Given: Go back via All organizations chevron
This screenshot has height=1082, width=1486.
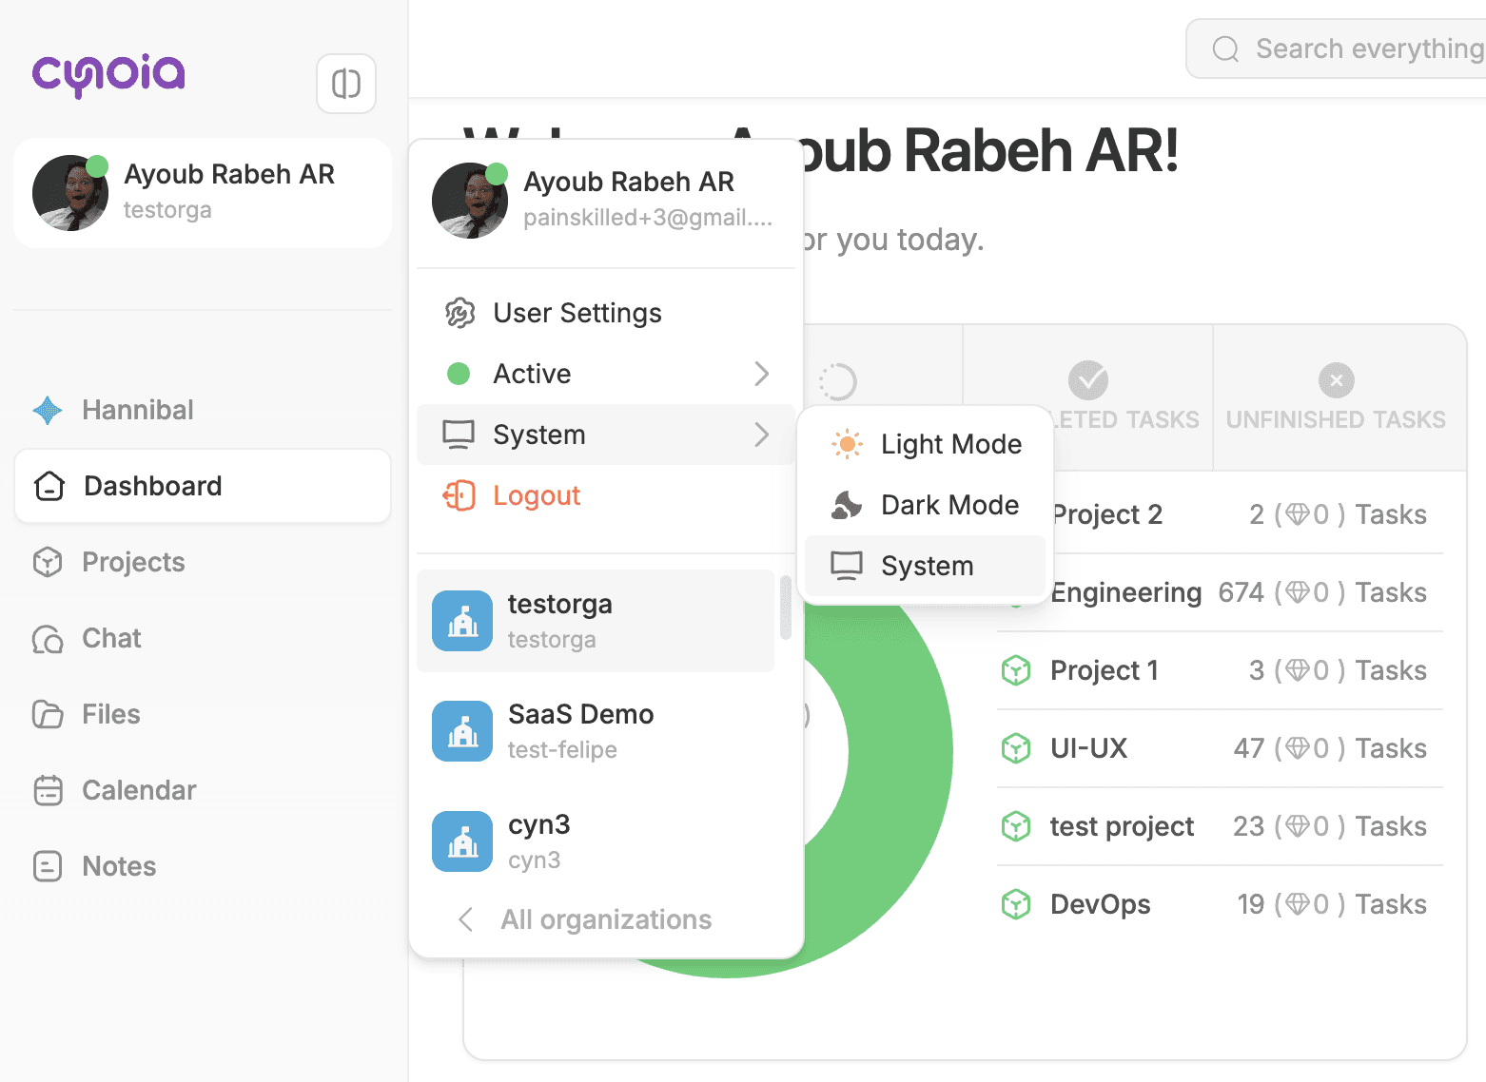Looking at the screenshot, I should point(465,919).
